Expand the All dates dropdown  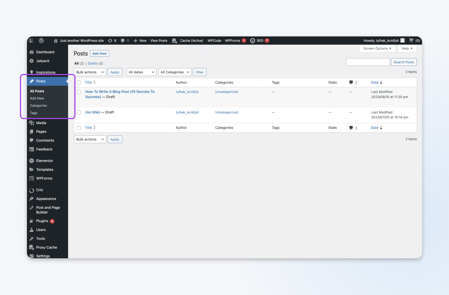(141, 72)
